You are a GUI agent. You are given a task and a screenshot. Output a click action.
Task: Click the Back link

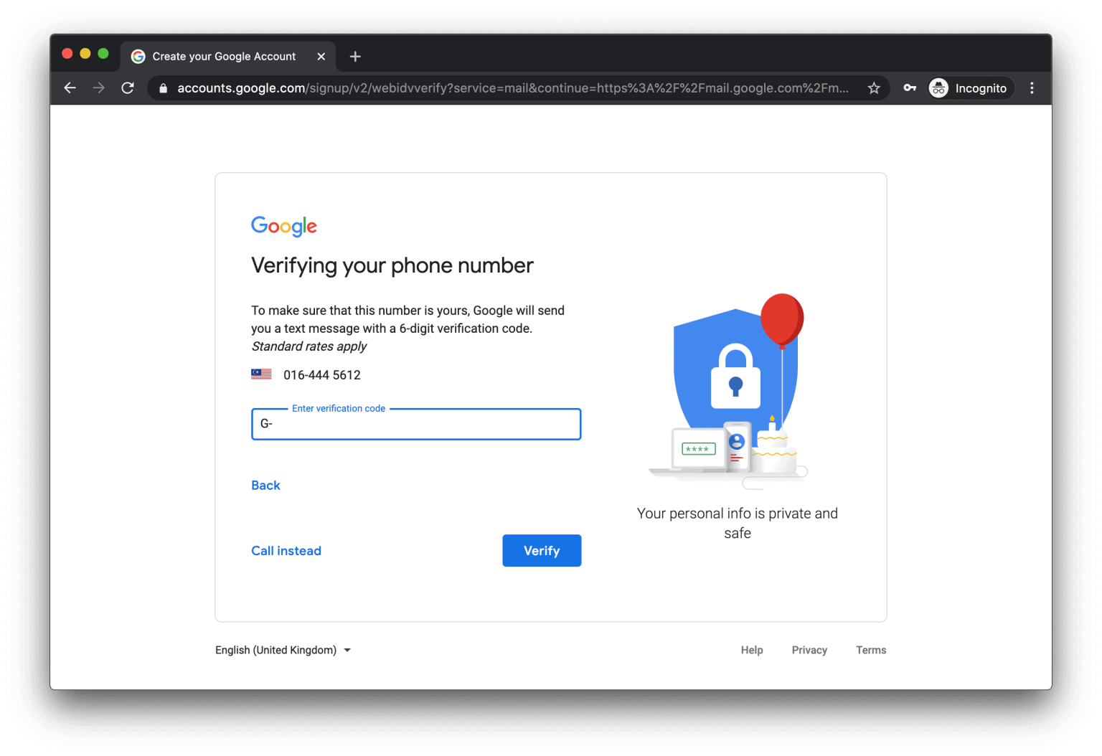265,486
